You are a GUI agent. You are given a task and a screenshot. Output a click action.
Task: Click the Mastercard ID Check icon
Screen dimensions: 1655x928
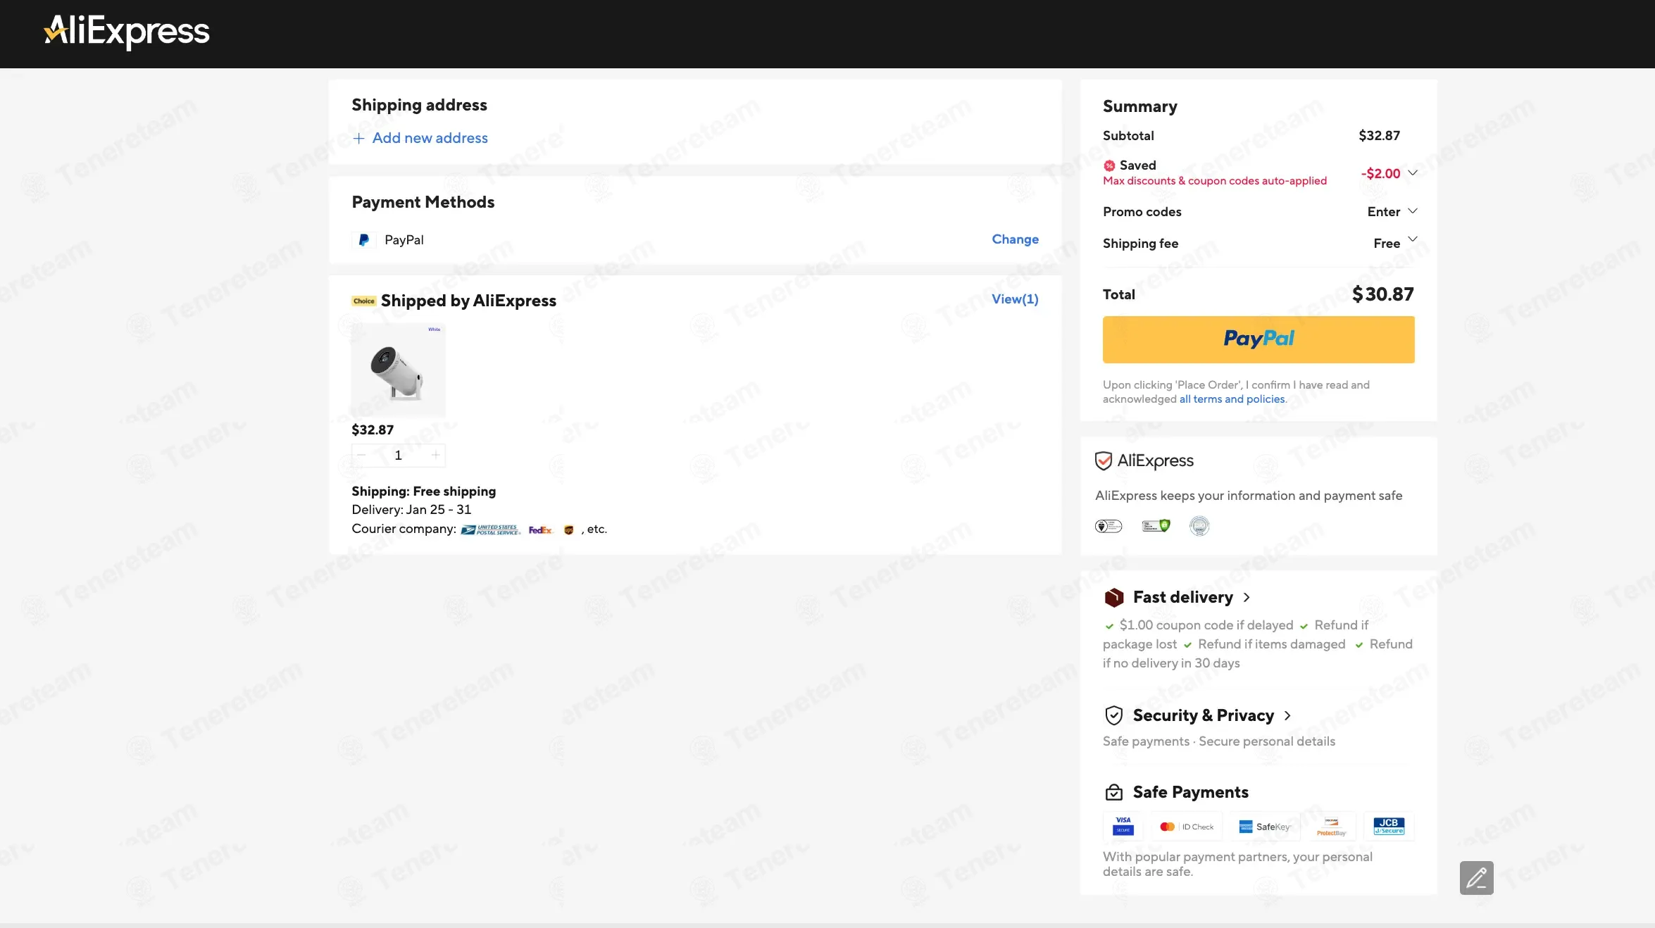[x=1187, y=827]
